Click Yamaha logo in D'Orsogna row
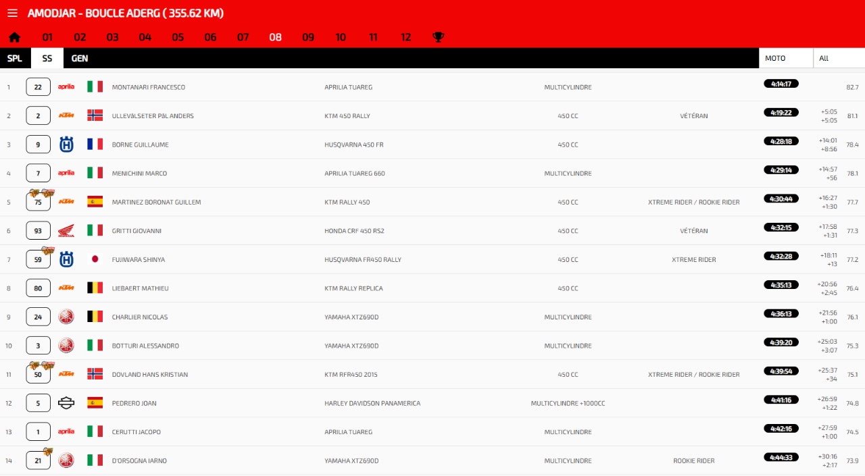The image size is (865, 476). [66, 460]
